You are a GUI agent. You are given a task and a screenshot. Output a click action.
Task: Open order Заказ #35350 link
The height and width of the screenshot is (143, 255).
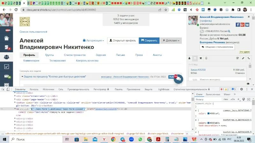click(198, 70)
